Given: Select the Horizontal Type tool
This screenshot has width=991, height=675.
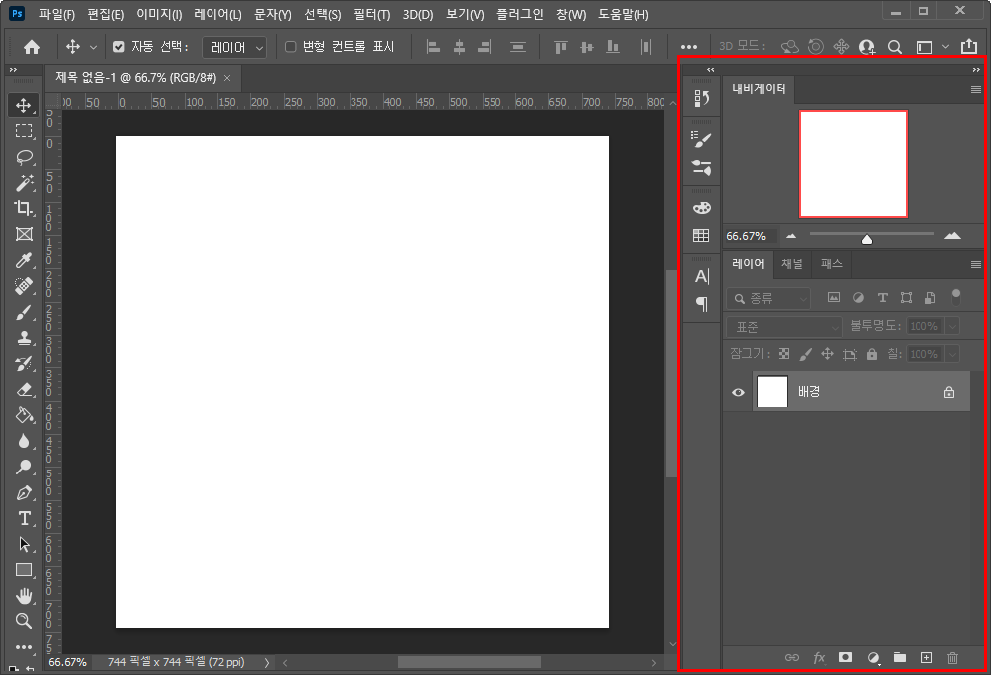Looking at the screenshot, I should 24,518.
